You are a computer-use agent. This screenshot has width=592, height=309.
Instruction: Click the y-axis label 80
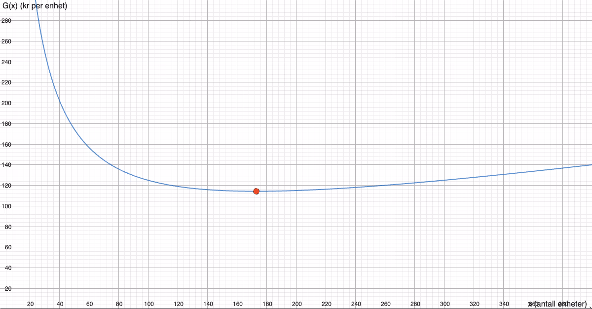point(8,227)
